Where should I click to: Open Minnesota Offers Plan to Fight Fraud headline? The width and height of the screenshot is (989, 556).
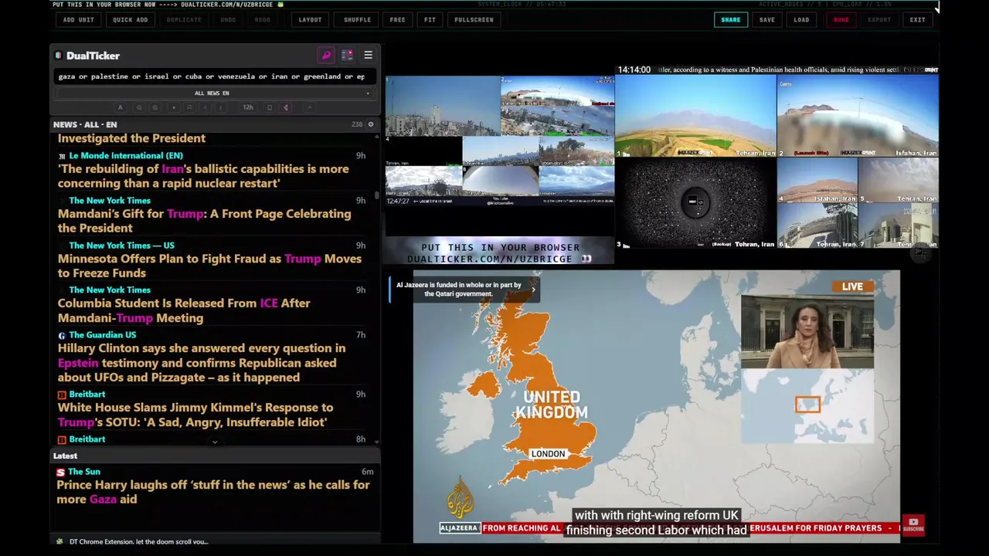point(209,266)
